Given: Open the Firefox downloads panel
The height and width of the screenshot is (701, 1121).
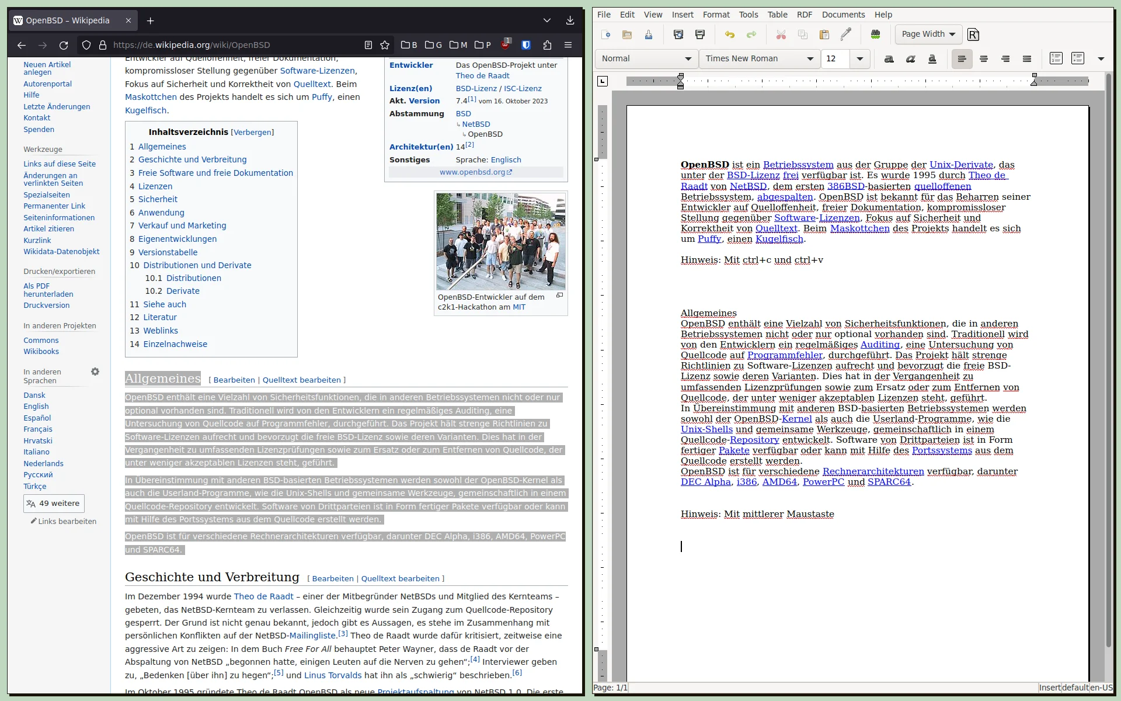Looking at the screenshot, I should pos(570,20).
